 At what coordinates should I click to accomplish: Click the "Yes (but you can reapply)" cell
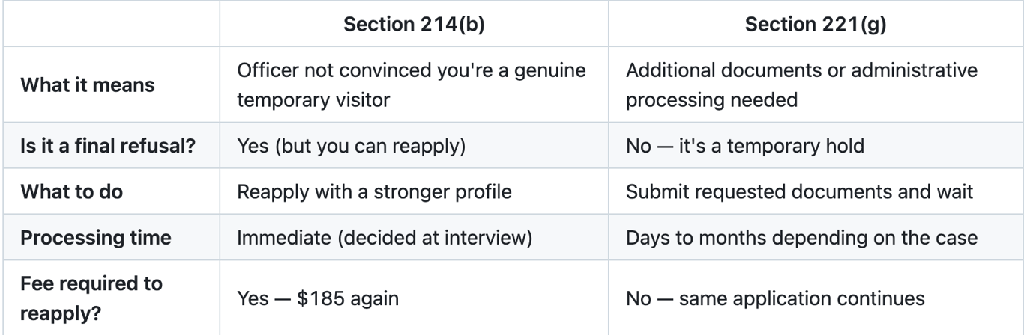point(352,144)
